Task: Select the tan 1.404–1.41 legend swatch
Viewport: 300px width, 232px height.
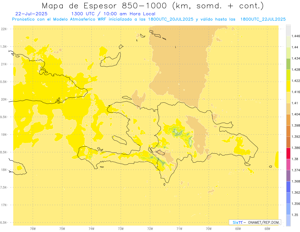Action: coord(288,108)
